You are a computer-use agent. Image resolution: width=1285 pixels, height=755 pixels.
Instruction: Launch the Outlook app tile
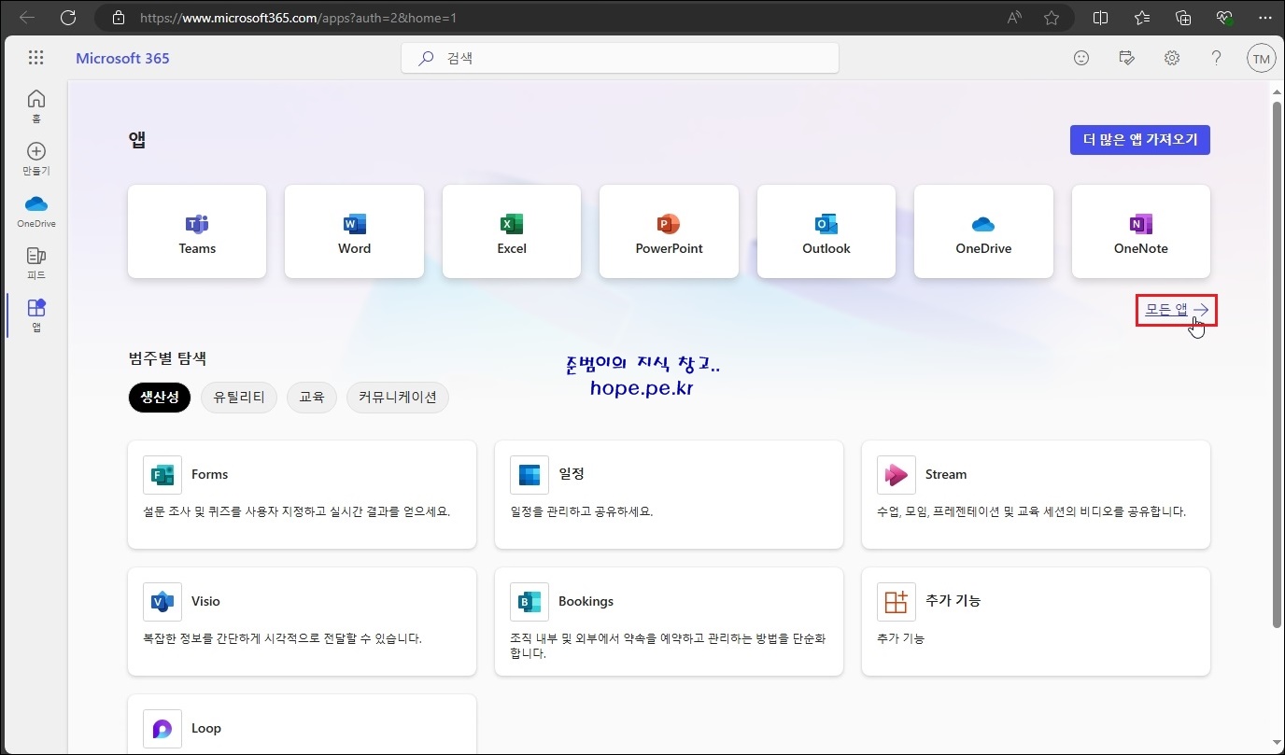coord(826,231)
